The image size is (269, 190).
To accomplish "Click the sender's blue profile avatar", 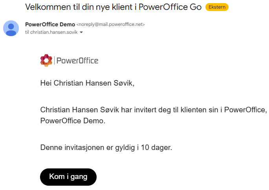I will pyautogui.click(x=11, y=28).
